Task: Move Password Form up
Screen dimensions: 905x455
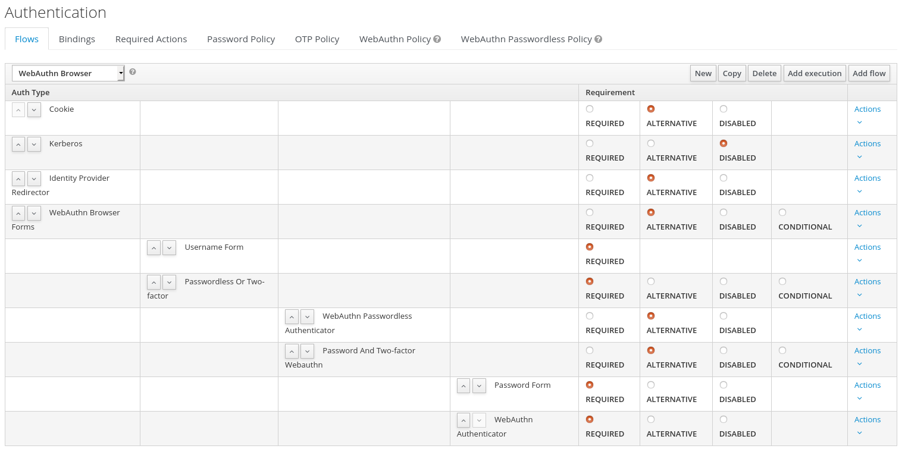Action: pos(464,385)
